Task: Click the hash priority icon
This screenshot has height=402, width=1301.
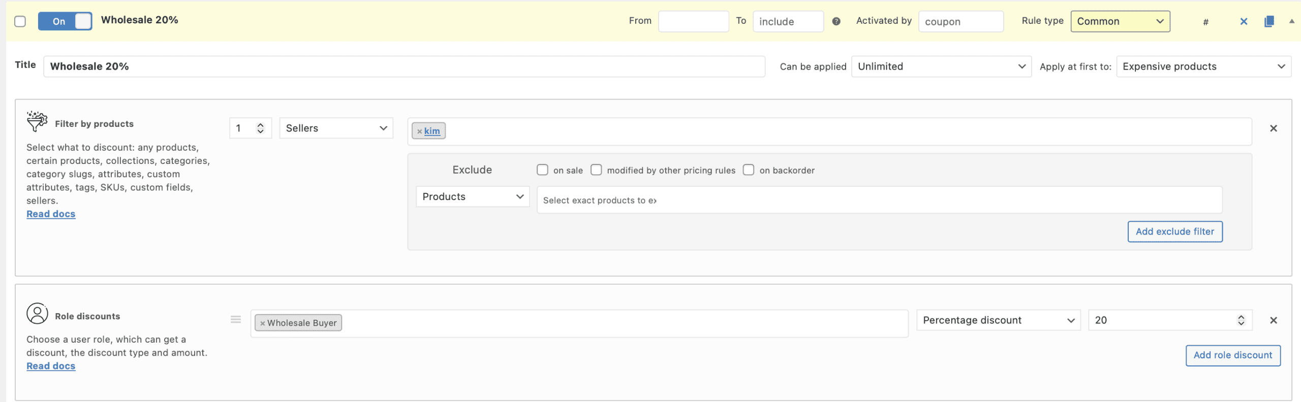Action: pos(1205,22)
